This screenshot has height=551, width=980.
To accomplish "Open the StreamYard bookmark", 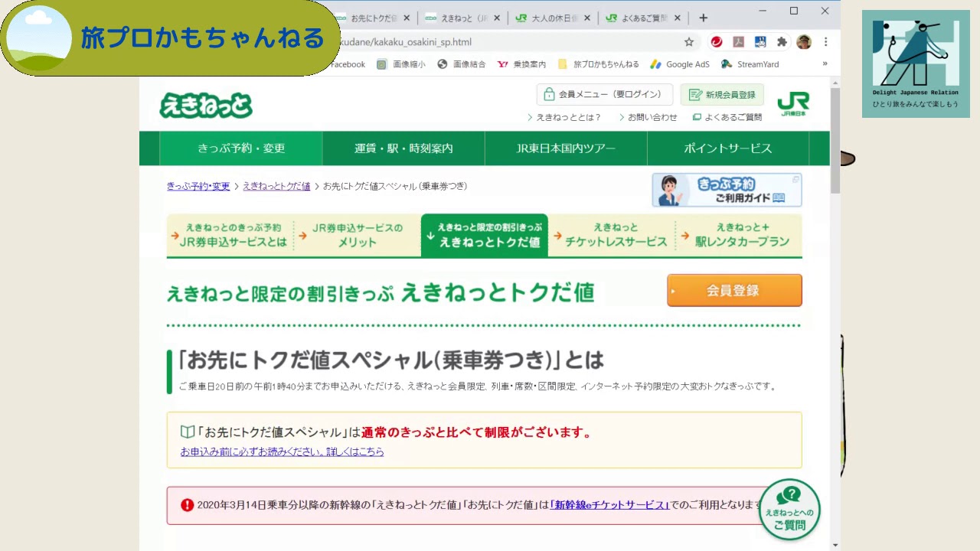I will (750, 64).
